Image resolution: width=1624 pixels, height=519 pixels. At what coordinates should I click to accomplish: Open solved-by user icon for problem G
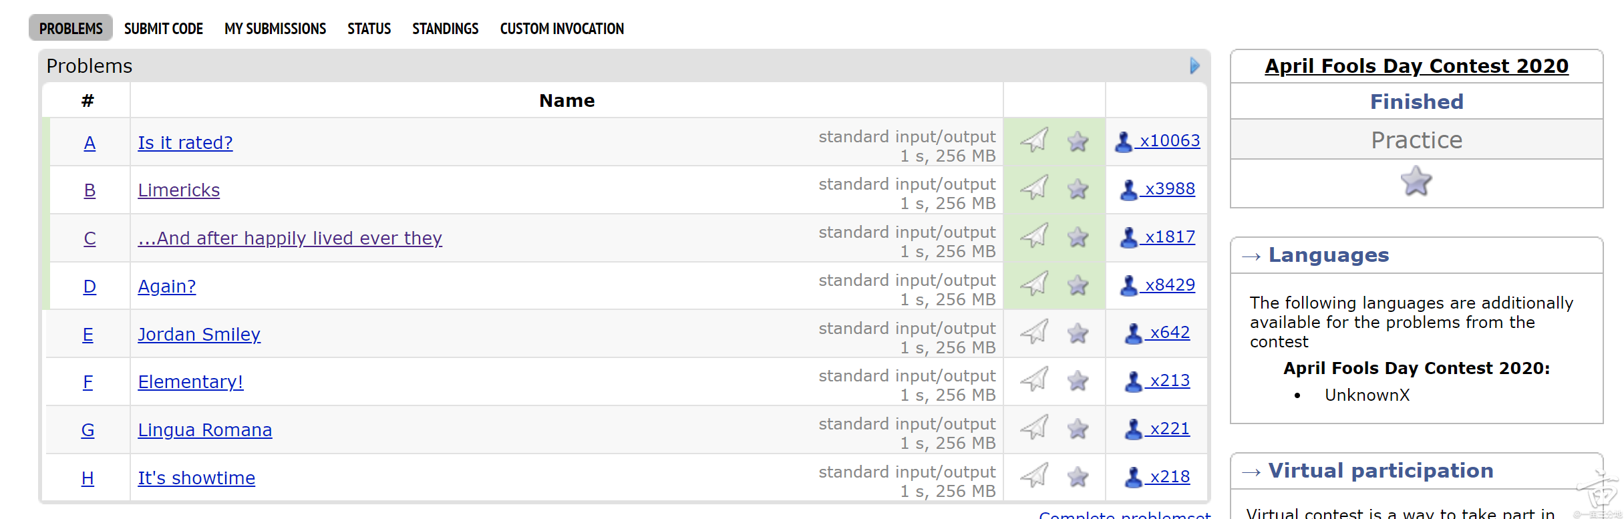pos(1133,429)
